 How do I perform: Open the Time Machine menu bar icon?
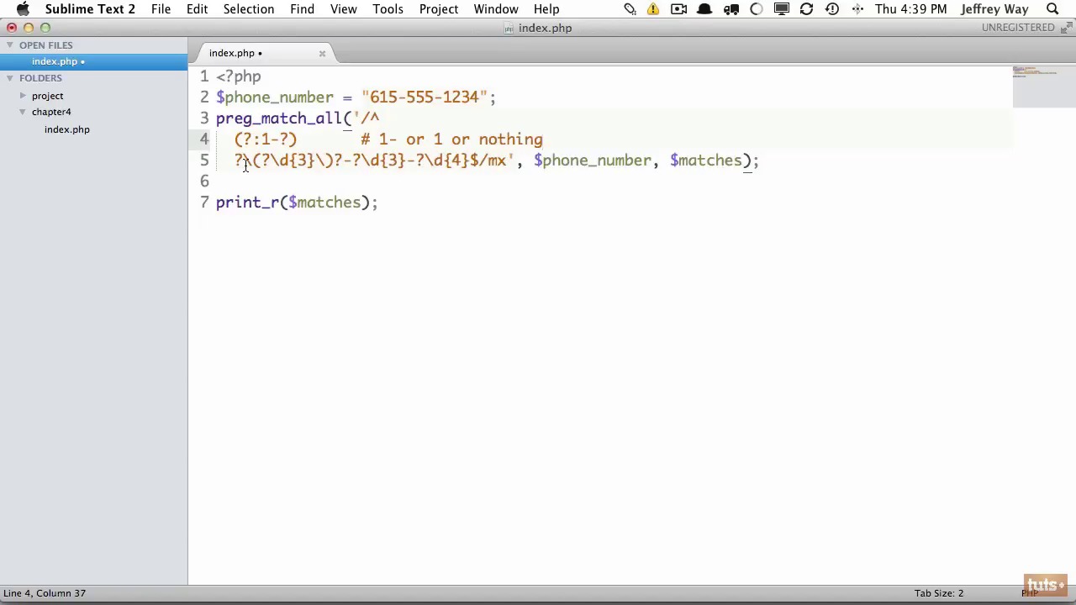831,9
